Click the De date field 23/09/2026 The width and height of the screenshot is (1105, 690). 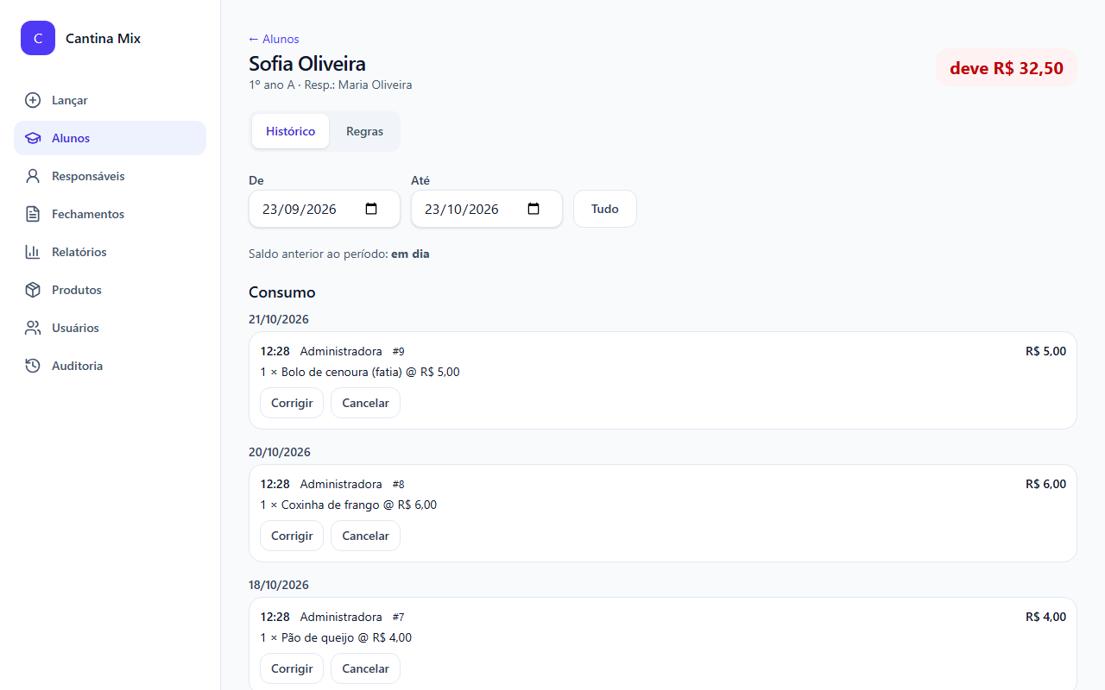(x=325, y=209)
